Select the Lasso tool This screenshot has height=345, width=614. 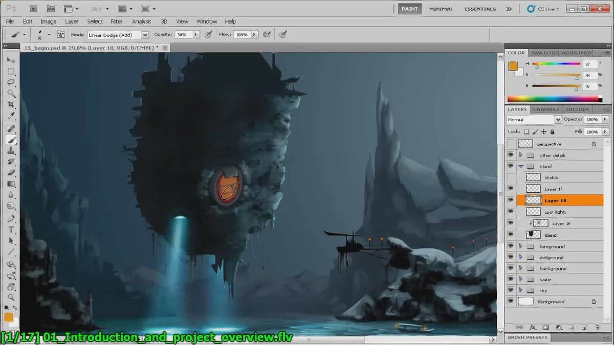(x=11, y=82)
